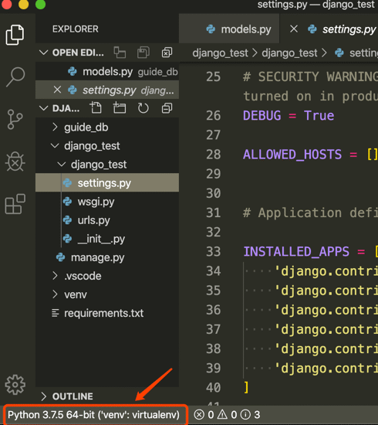Click ALLOWED_HOSTS on line 28
Viewport: 378px width, 425px height.
pos(292,155)
